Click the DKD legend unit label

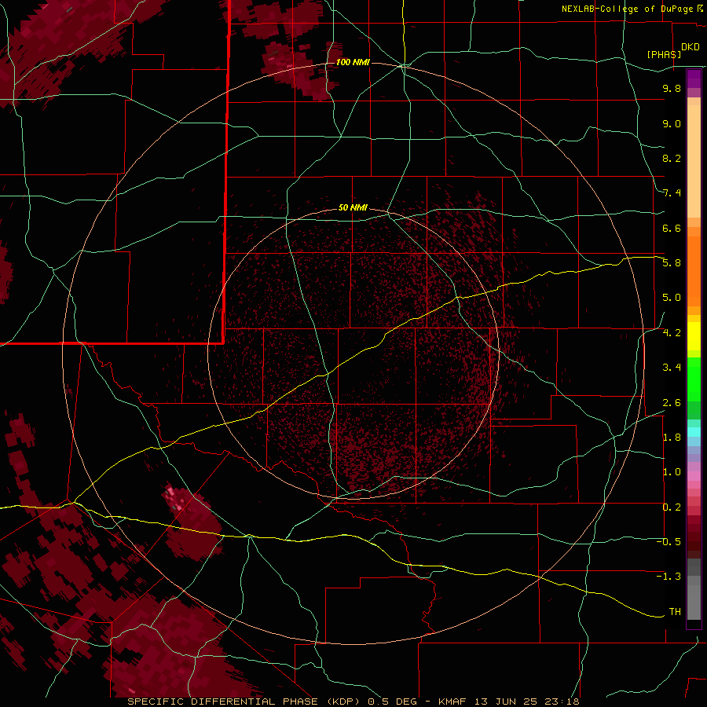coord(691,47)
